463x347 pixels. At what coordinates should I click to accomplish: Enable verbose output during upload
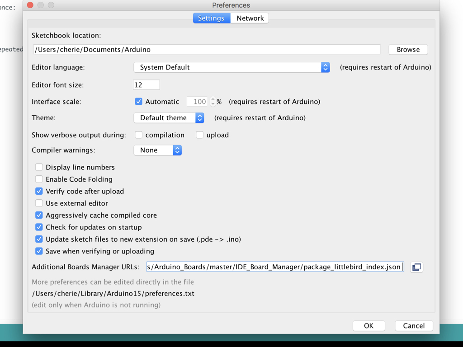click(199, 135)
